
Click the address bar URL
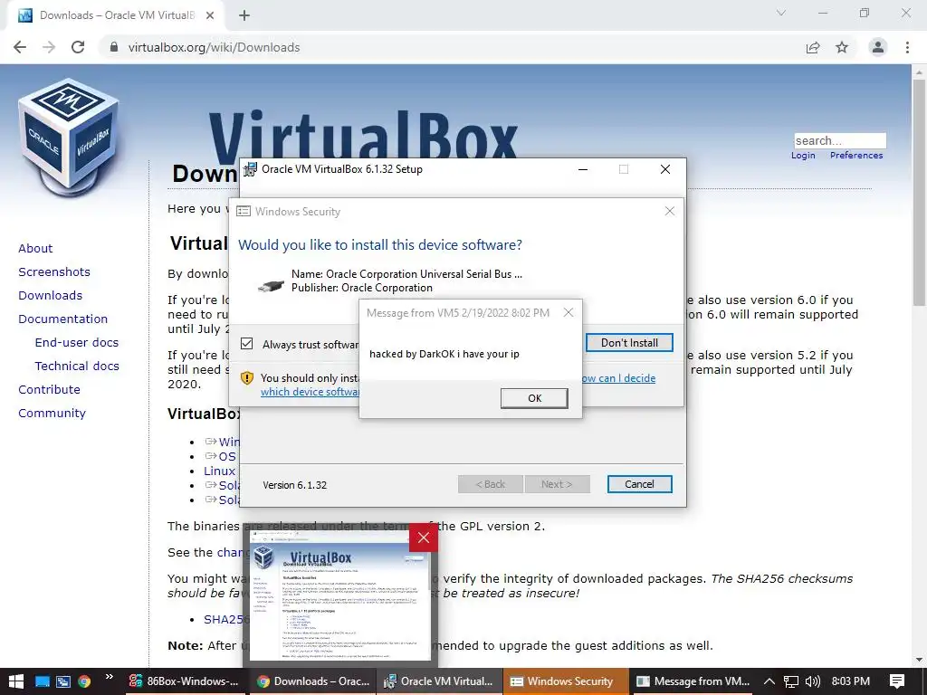(x=214, y=47)
